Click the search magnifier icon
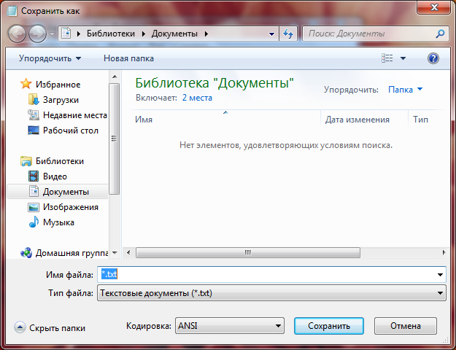456x350 pixels. (440, 34)
